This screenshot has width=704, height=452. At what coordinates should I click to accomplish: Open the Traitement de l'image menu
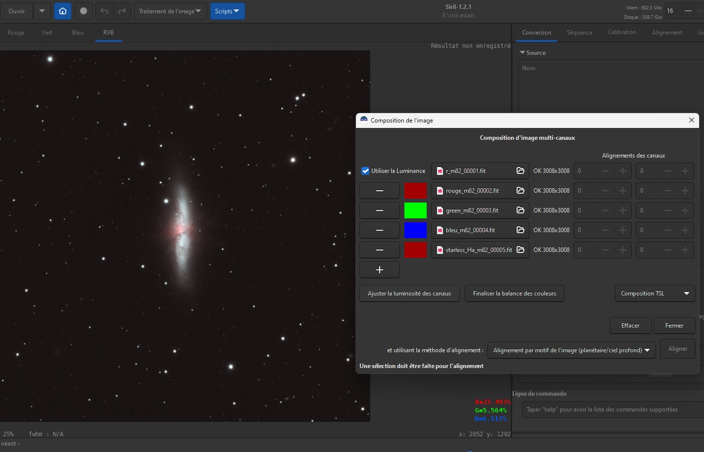[x=170, y=11]
